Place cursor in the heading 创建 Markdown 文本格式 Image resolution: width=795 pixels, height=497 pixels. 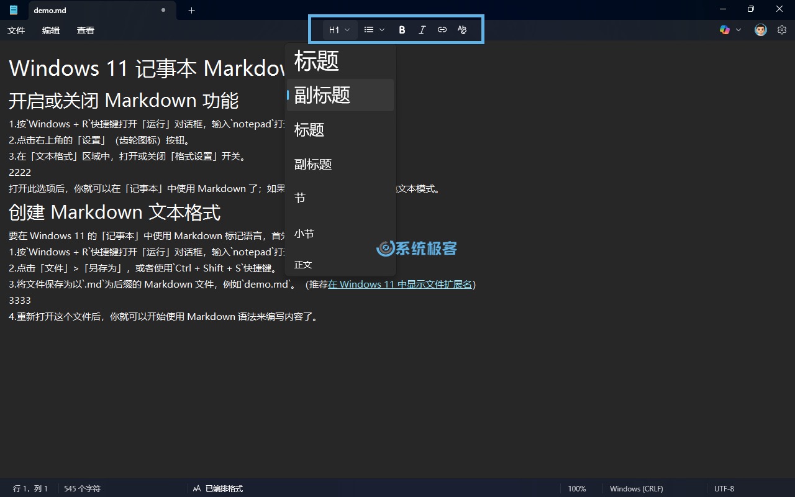[x=115, y=212]
